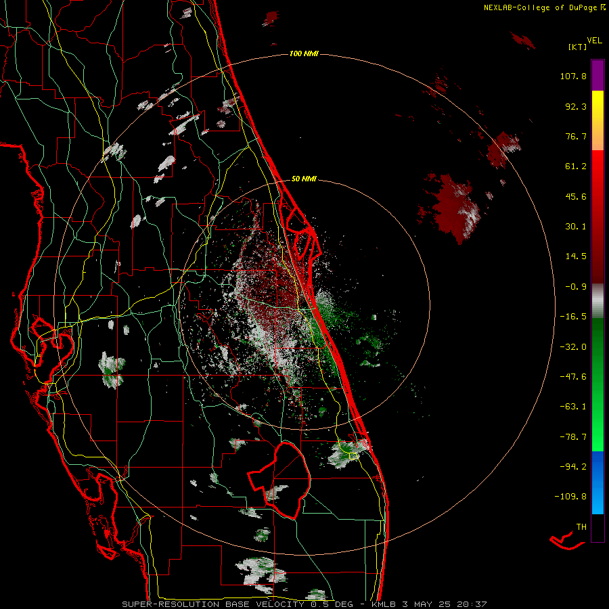This screenshot has height=609, width=609.
Task: Click the 0.5 DEG elevation text
Action: click(332, 604)
